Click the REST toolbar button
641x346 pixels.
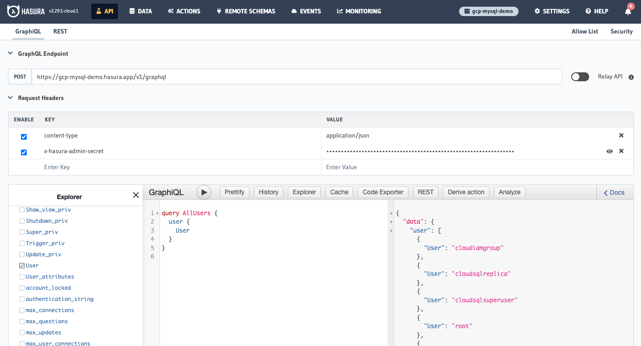click(426, 192)
